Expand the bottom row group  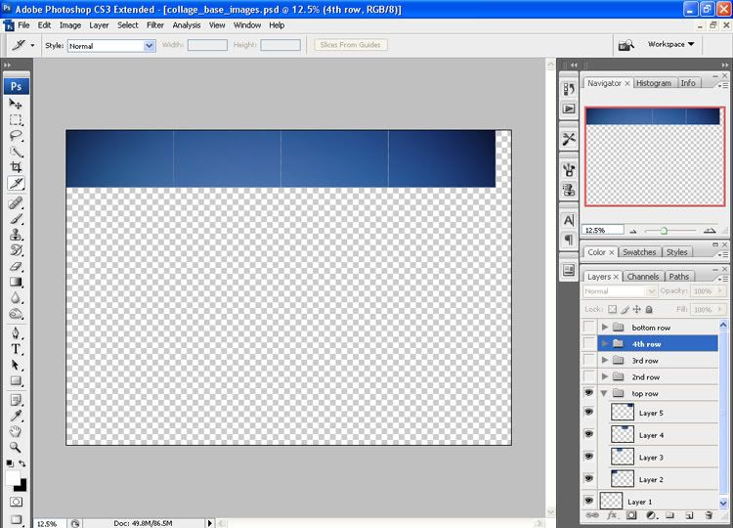pos(605,327)
